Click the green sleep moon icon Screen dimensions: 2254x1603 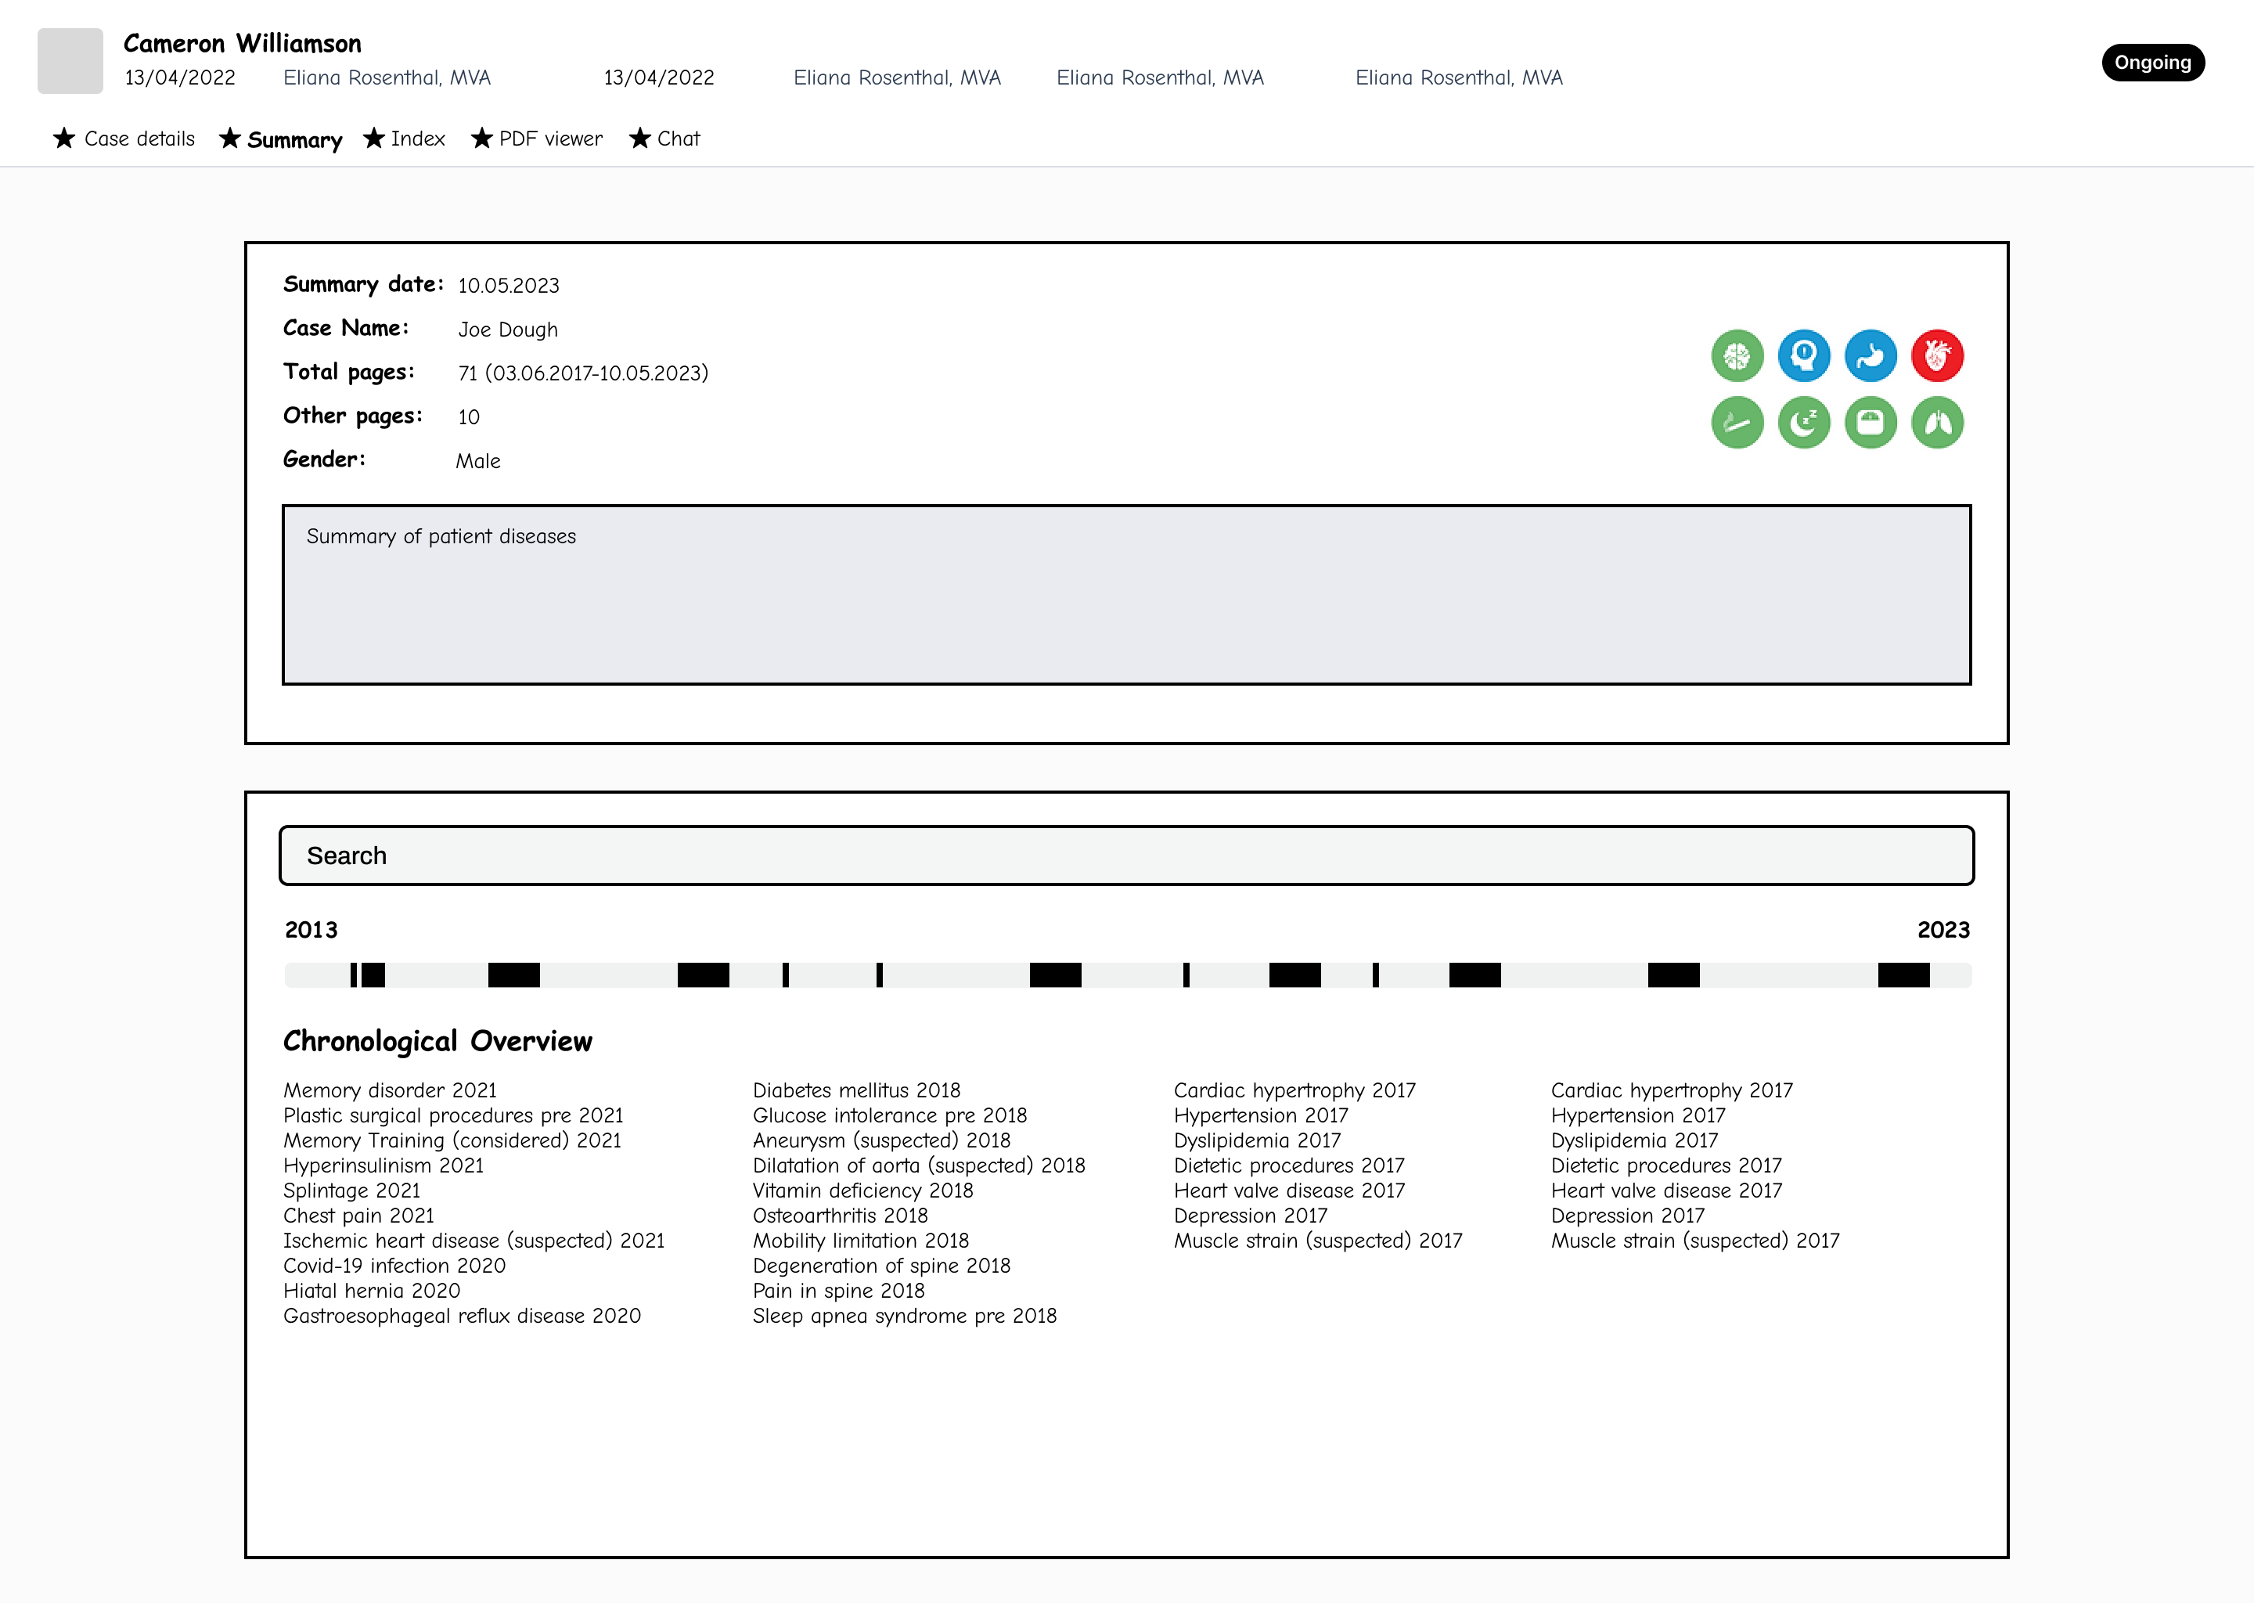pos(1804,423)
